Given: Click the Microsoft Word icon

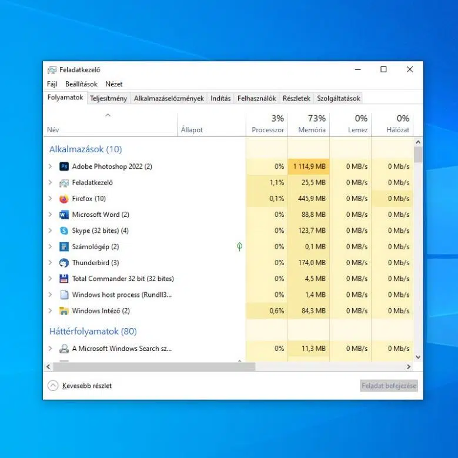Looking at the screenshot, I should [64, 215].
